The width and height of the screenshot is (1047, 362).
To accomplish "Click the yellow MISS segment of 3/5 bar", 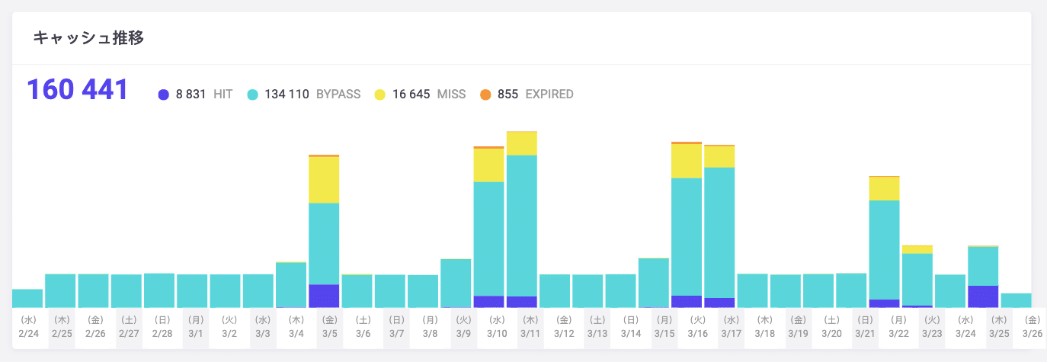I will [324, 180].
